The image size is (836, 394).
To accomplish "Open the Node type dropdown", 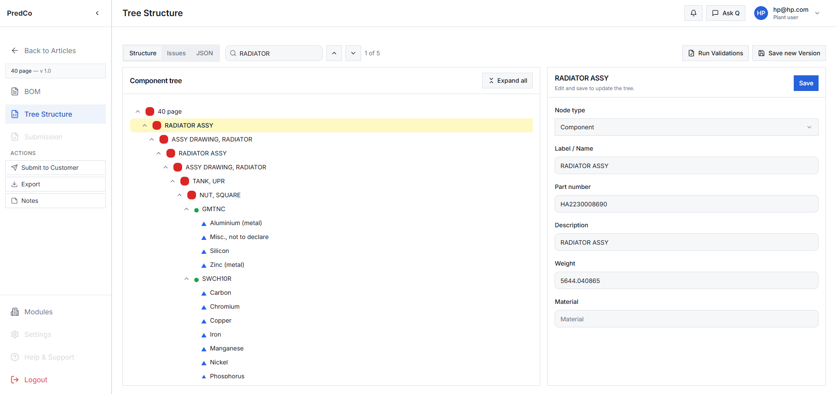I will (686, 127).
